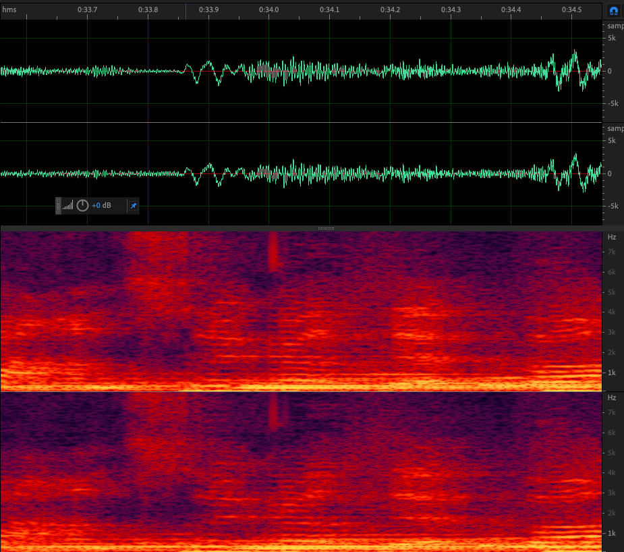Click the divider handle between waveform and spectrogram

(x=326, y=228)
